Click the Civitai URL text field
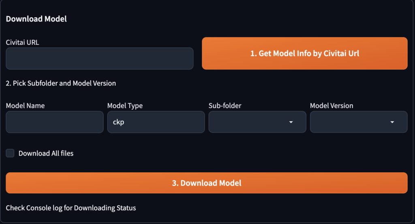This screenshot has height=224, width=415. click(99, 59)
